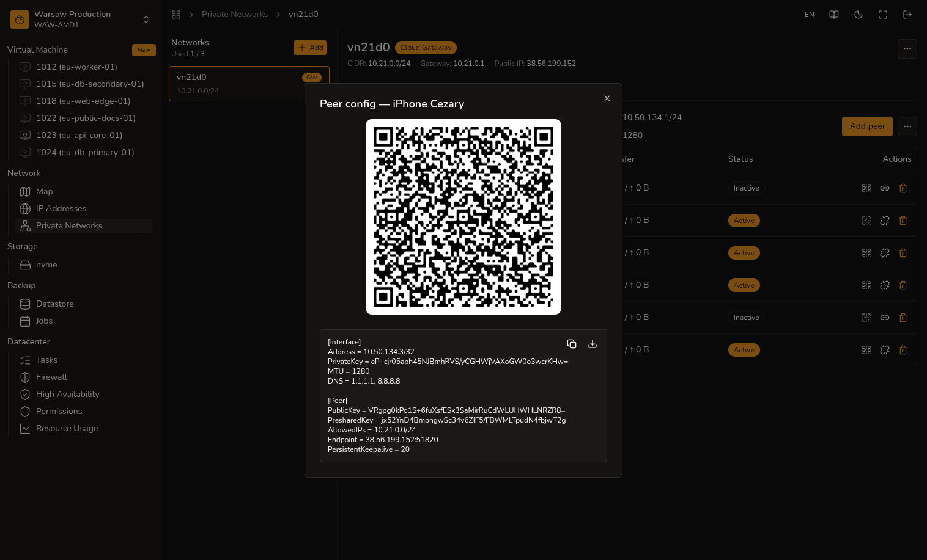Download the iPhone Cezary peer config file
This screenshot has width=927, height=560.
(x=593, y=344)
